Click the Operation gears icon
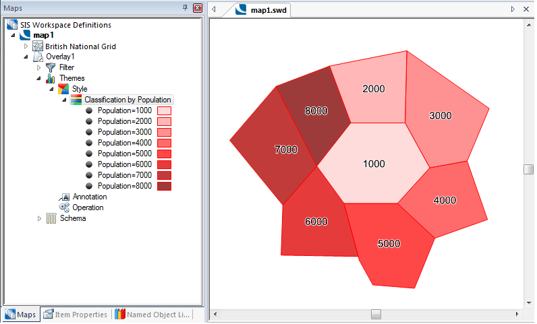Image resolution: width=537 pixels, height=324 pixels. (65, 207)
